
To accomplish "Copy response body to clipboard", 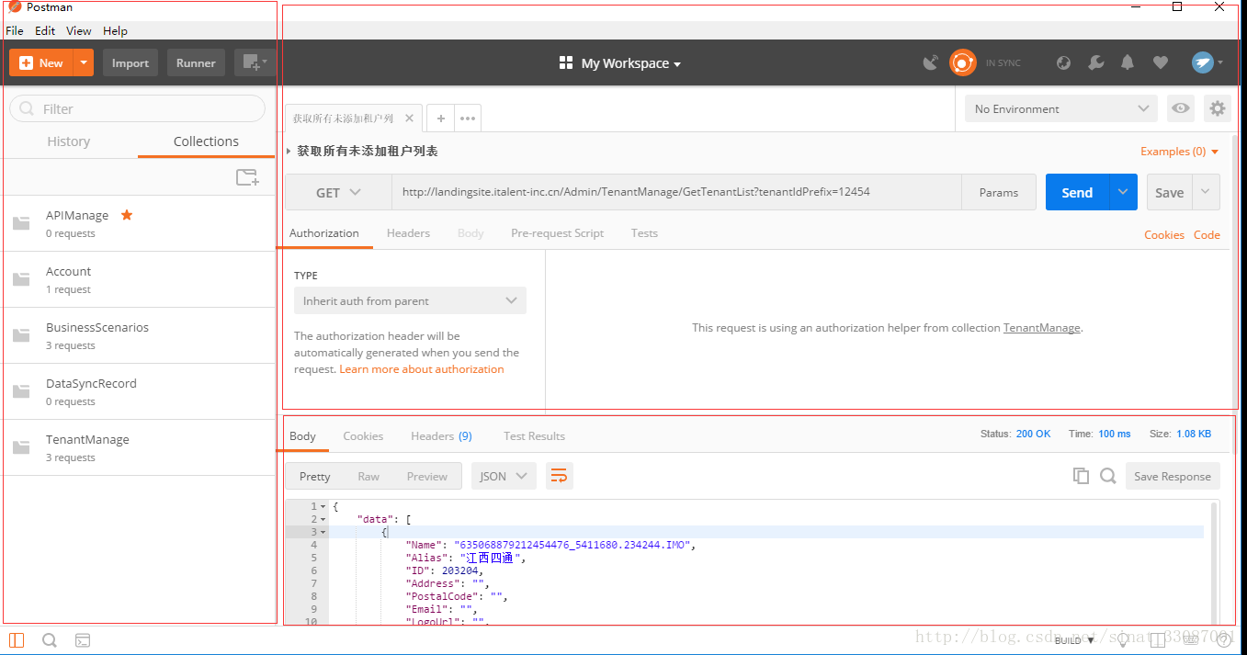I will coord(1081,476).
